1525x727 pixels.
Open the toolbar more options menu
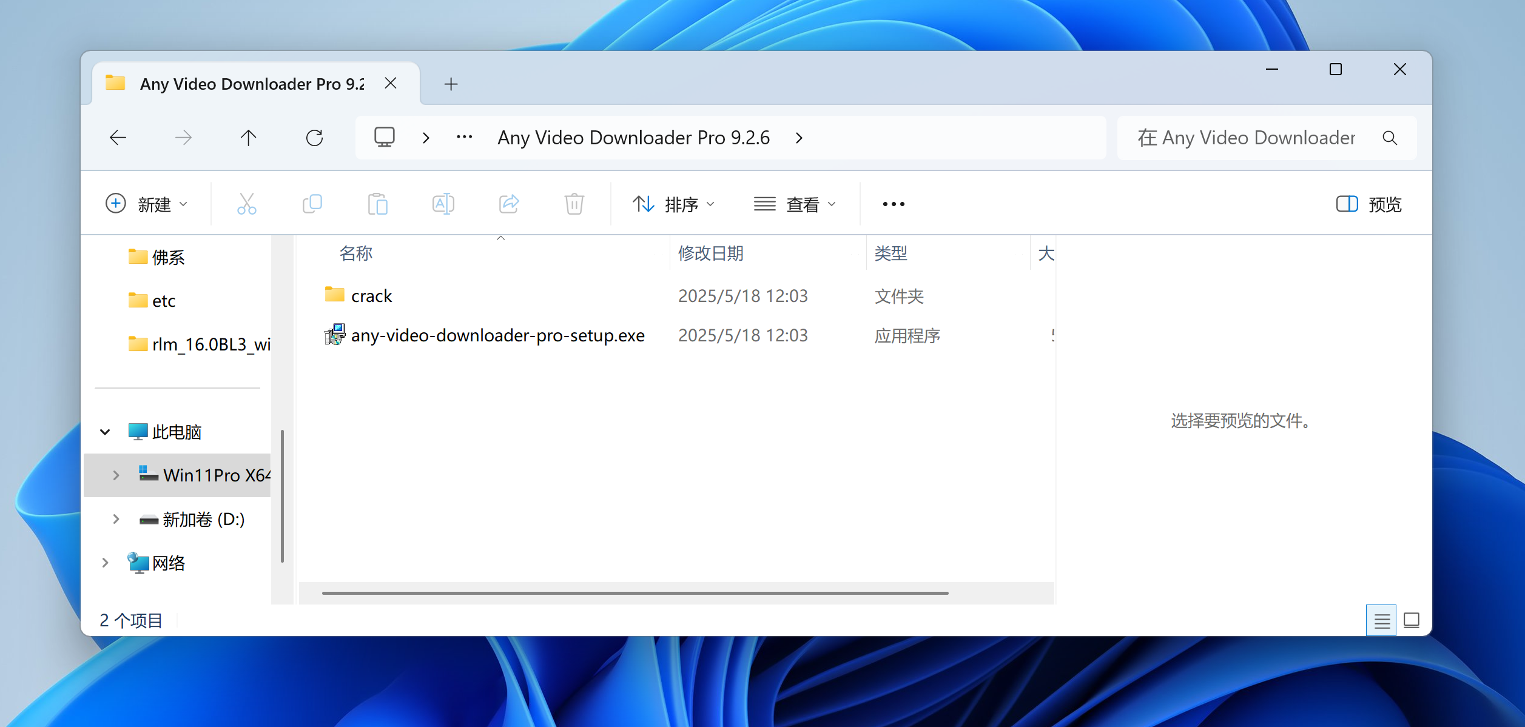point(894,204)
